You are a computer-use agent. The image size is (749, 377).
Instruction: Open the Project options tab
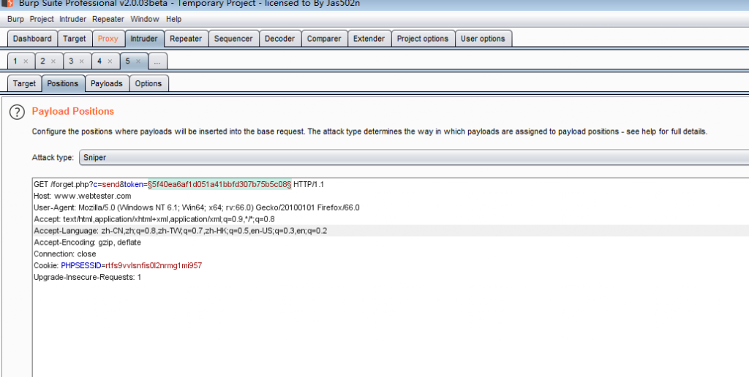(423, 39)
